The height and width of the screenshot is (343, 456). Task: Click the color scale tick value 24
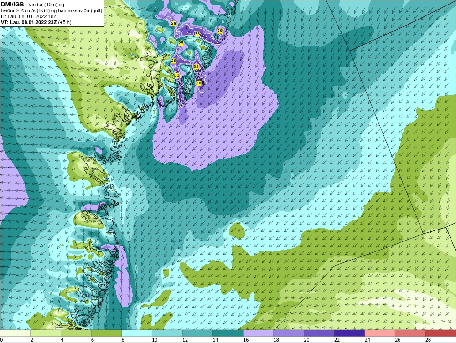click(x=367, y=340)
